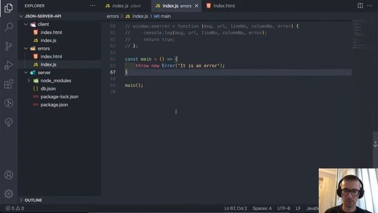This screenshot has height=213, width=378.
Task: Click the throw new Error line
Action: tap(180, 66)
